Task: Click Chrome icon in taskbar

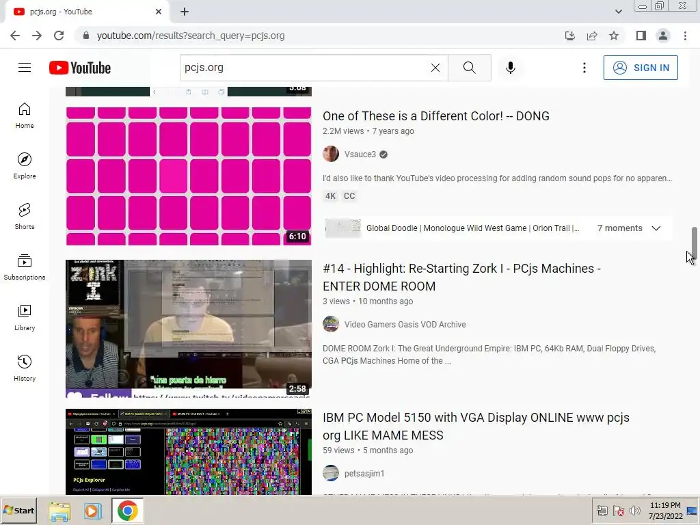Action: (x=128, y=511)
